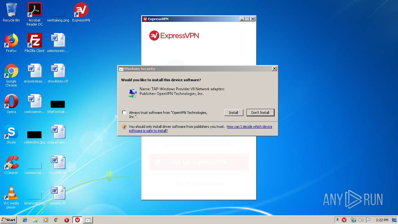Open Opera from the taskbar
The width and height of the screenshot is (398, 224).
point(67,220)
